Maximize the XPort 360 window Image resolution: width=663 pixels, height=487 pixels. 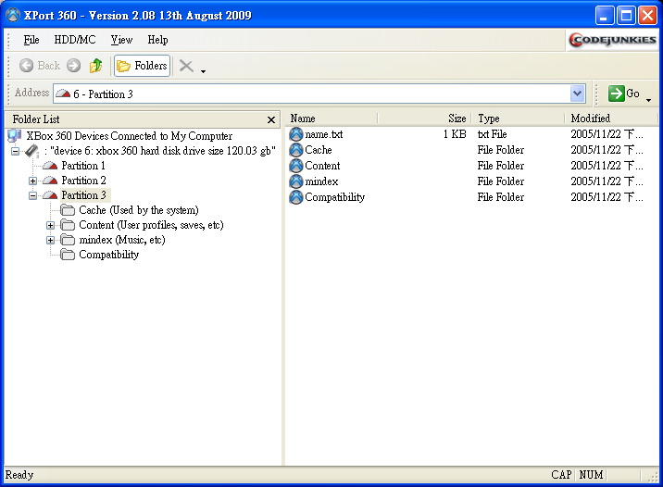click(x=626, y=16)
